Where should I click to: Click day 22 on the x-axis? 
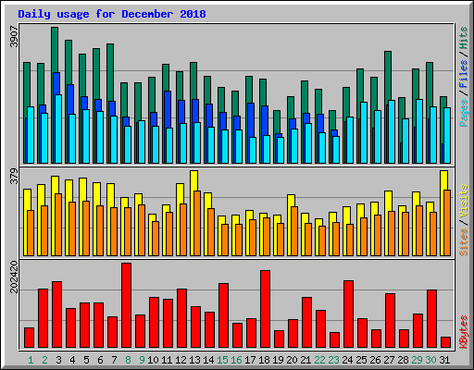[319, 360]
